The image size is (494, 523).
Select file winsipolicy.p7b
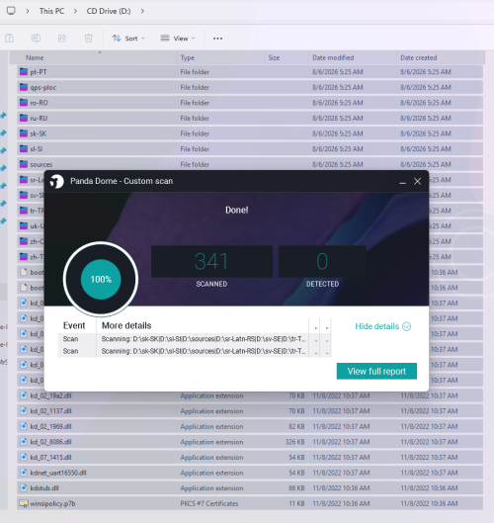coord(250,503)
